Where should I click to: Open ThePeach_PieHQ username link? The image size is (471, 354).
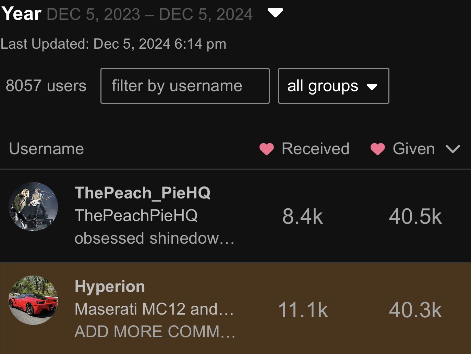(x=142, y=193)
